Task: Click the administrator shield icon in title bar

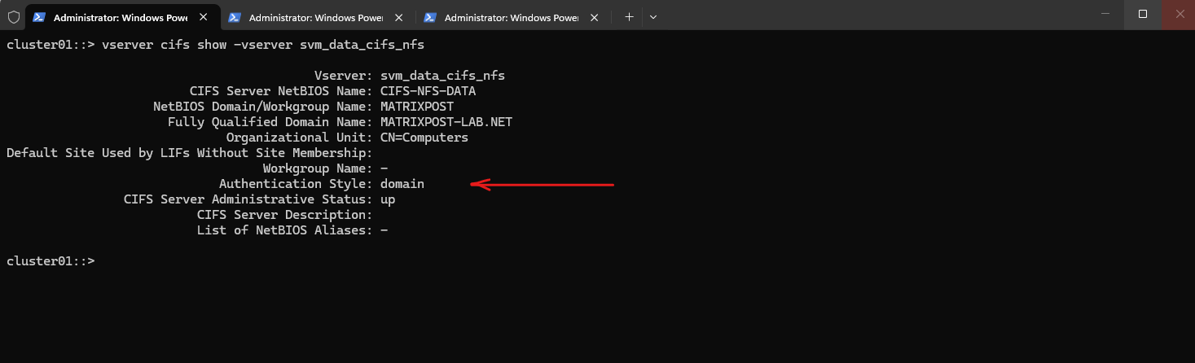Action: 13,16
